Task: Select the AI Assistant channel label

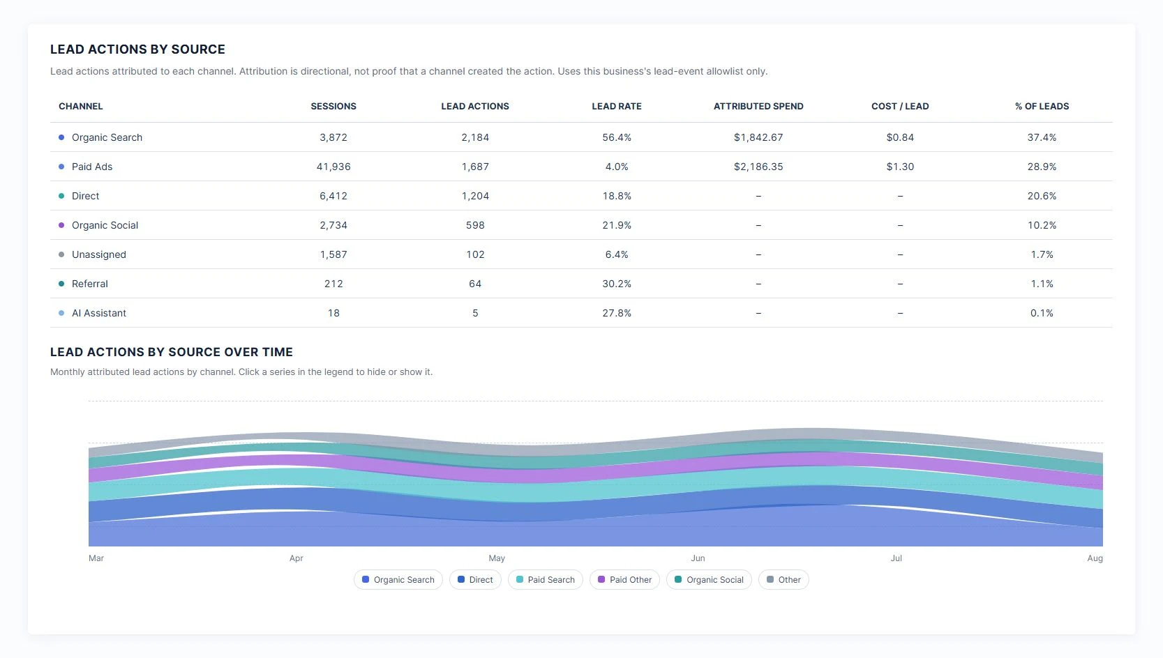Action: coord(99,313)
